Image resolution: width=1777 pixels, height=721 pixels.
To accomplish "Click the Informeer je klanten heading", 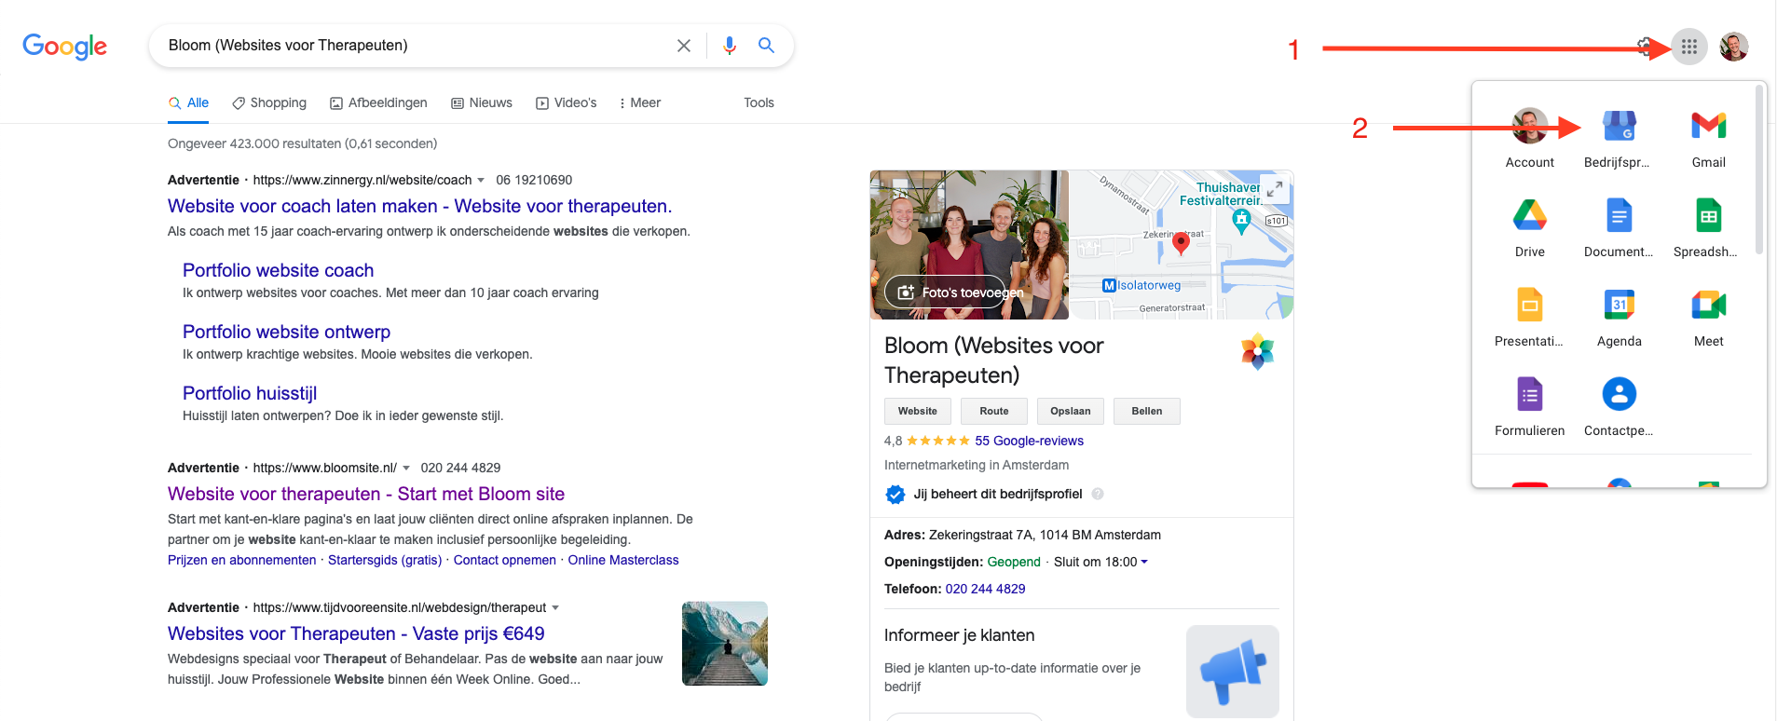I will pos(959,635).
